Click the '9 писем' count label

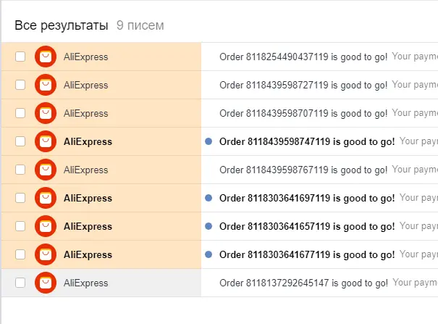point(140,25)
